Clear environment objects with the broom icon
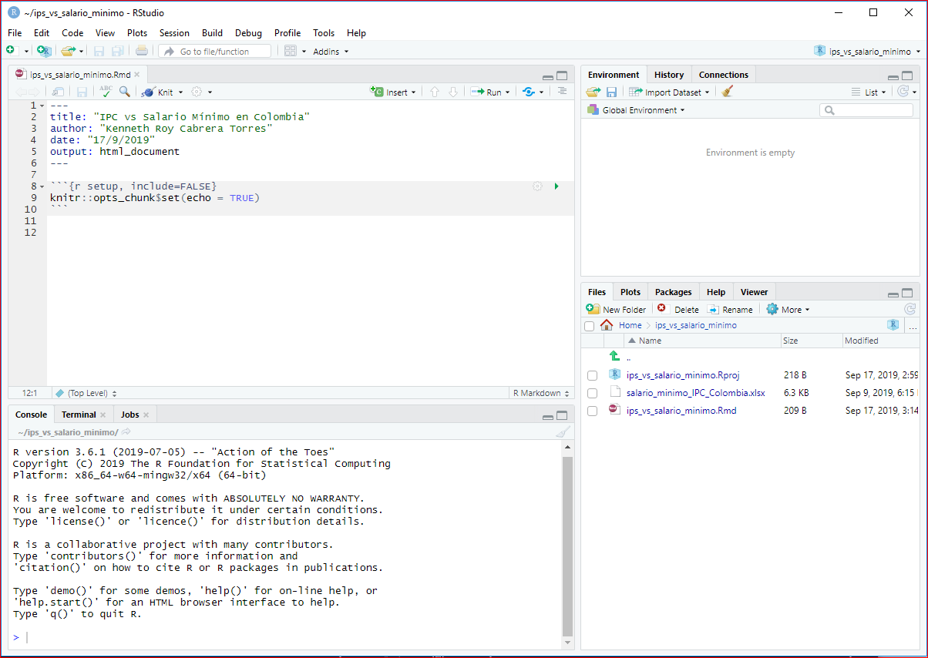The image size is (928, 658). (728, 92)
